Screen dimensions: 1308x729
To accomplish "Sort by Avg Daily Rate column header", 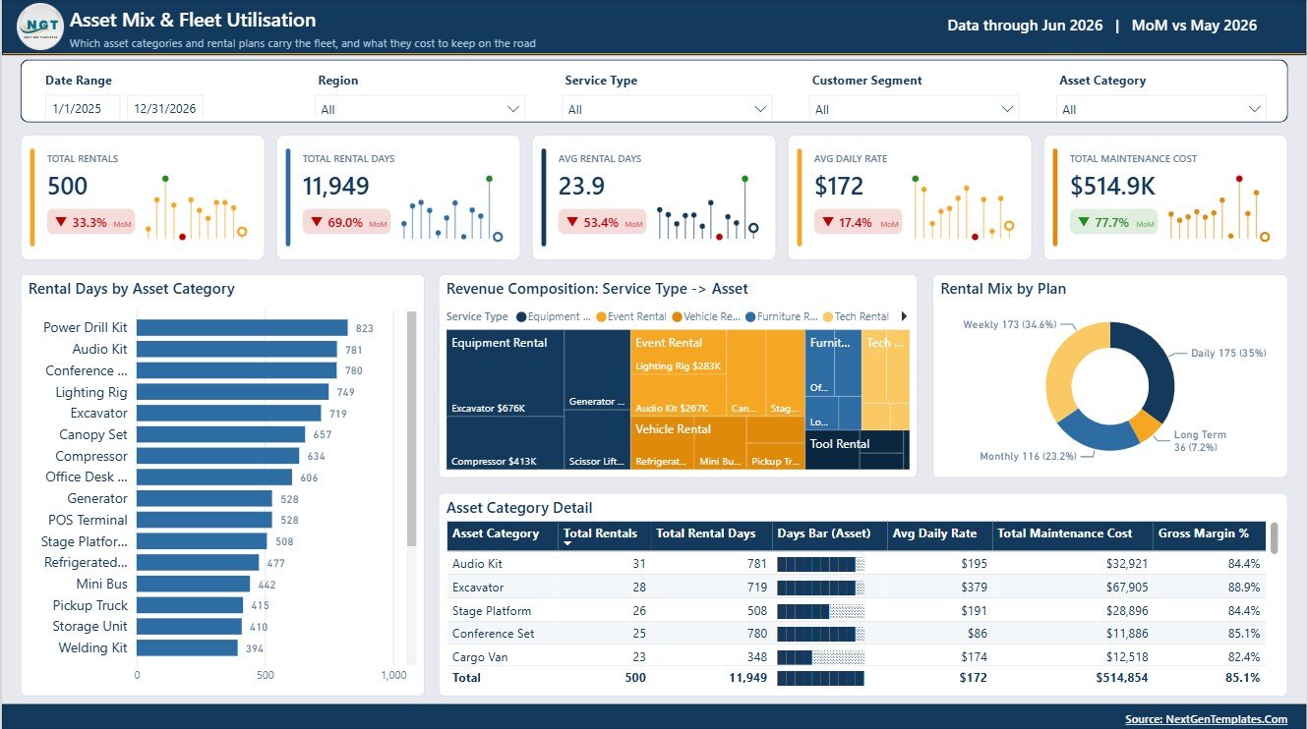I will click(x=939, y=535).
